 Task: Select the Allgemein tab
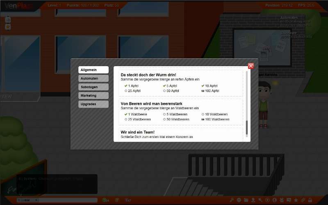[93, 70]
